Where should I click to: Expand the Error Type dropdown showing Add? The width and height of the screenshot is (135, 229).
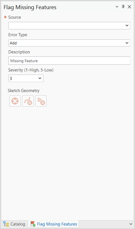pyautogui.click(x=69, y=43)
